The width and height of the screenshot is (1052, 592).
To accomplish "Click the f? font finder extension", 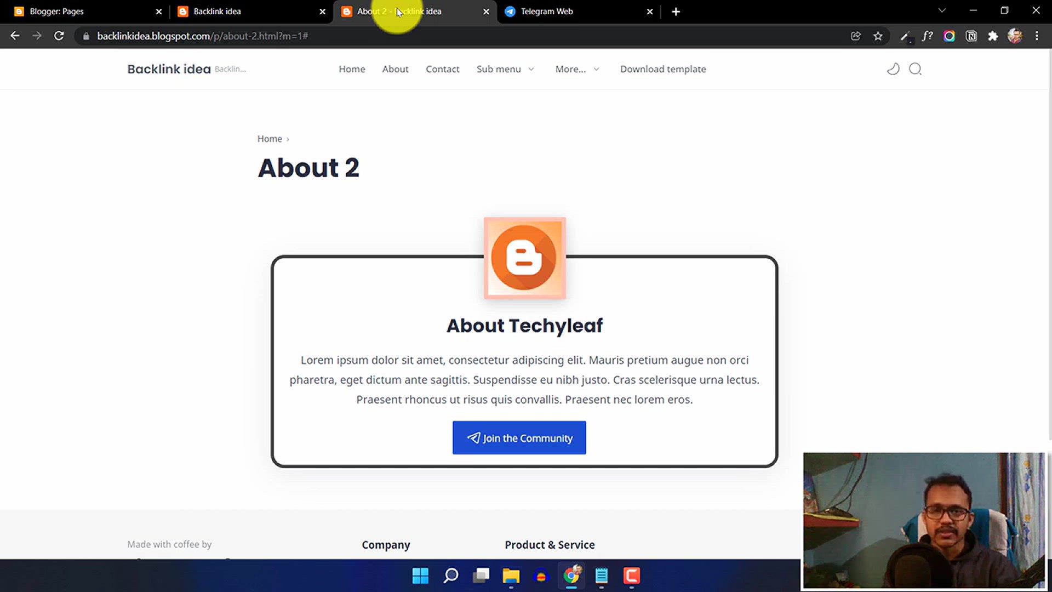I will pos(927,36).
